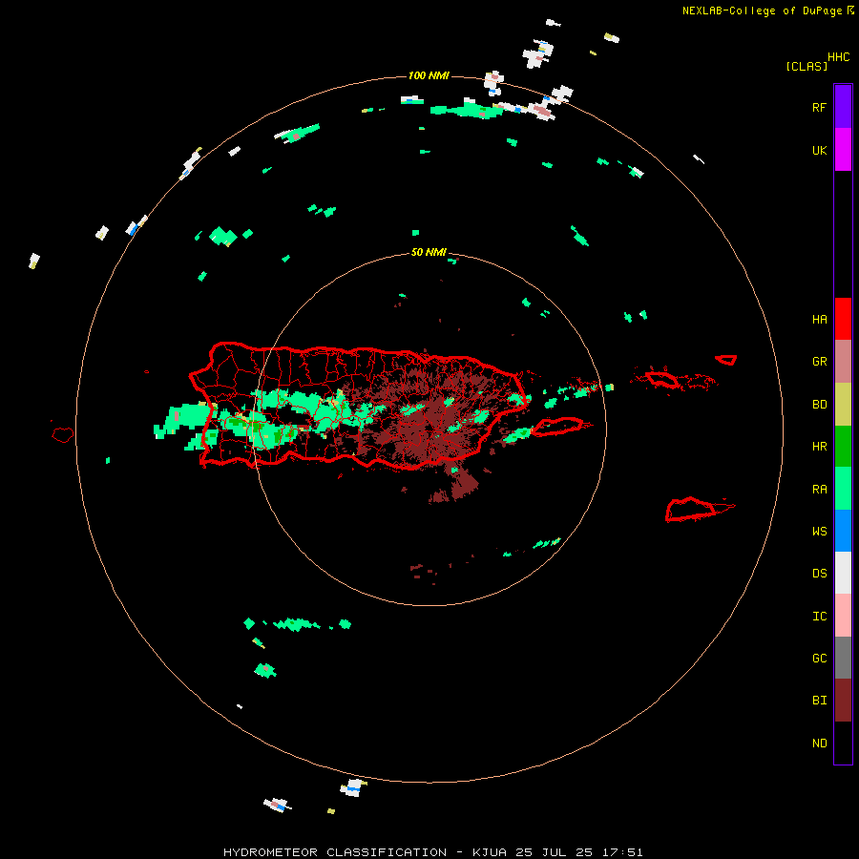Click the GC legend label
Screen dimensions: 859x859
pyautogui.click(x=819, y=659)
